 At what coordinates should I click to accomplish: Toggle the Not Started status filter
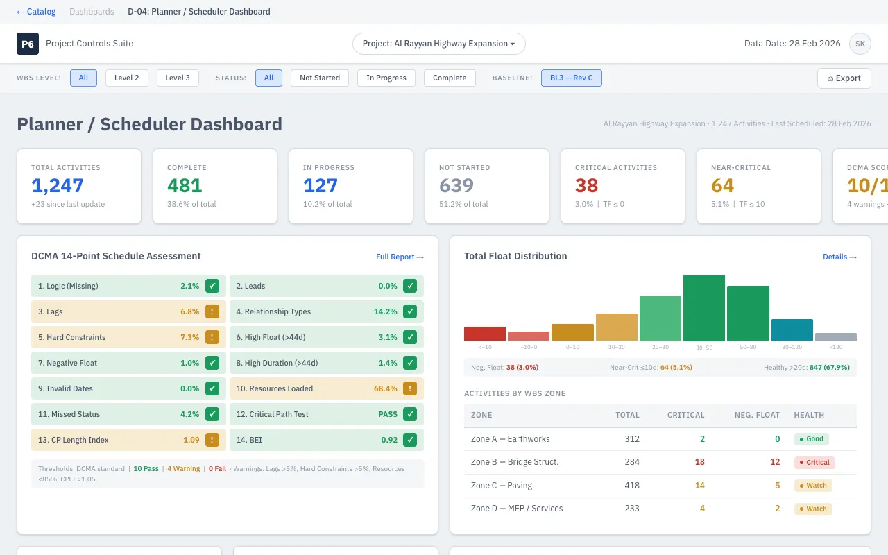[x=319, y=78]
